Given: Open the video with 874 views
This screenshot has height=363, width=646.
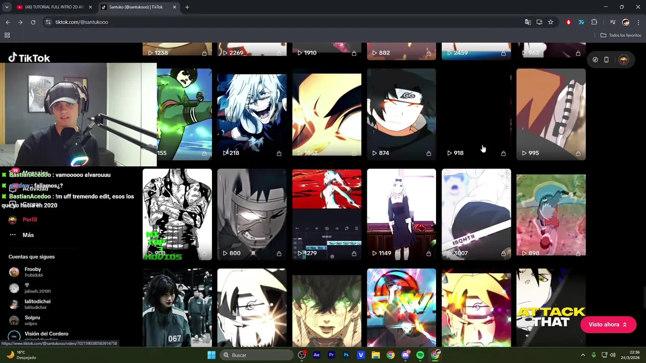Looking at the screenshot, I should [401, 114].
